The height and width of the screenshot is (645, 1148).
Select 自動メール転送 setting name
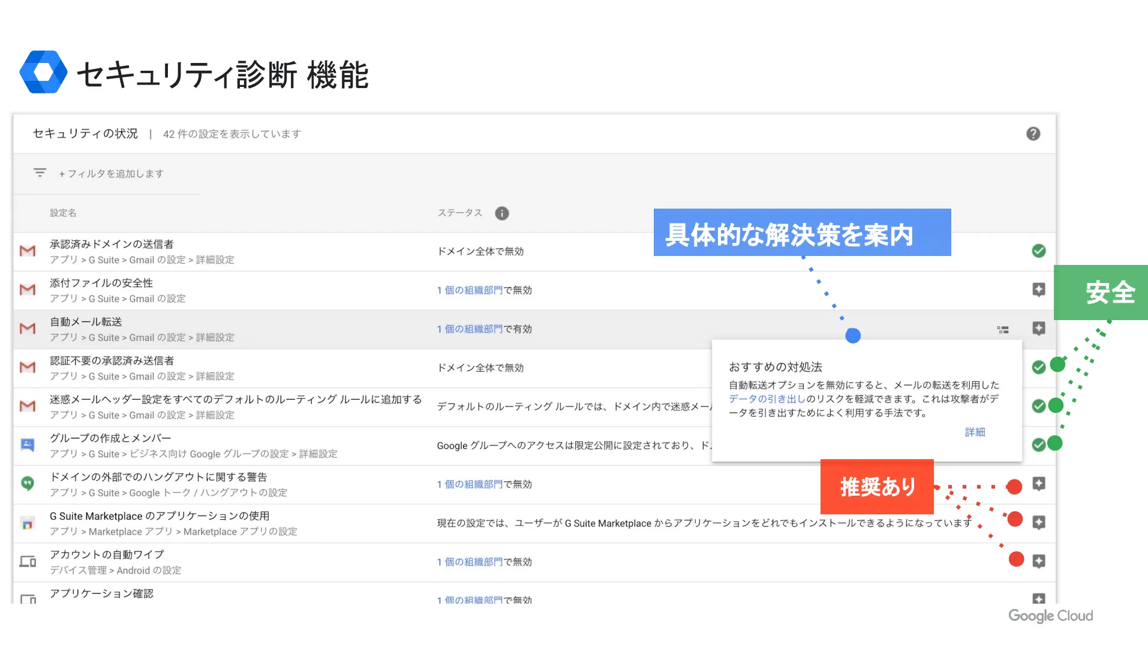86,322
